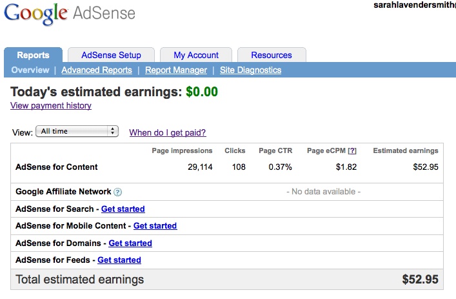Get started with AdSense for Search
The width and height of the screenshot is (456, 299).
tap(123, 209)
